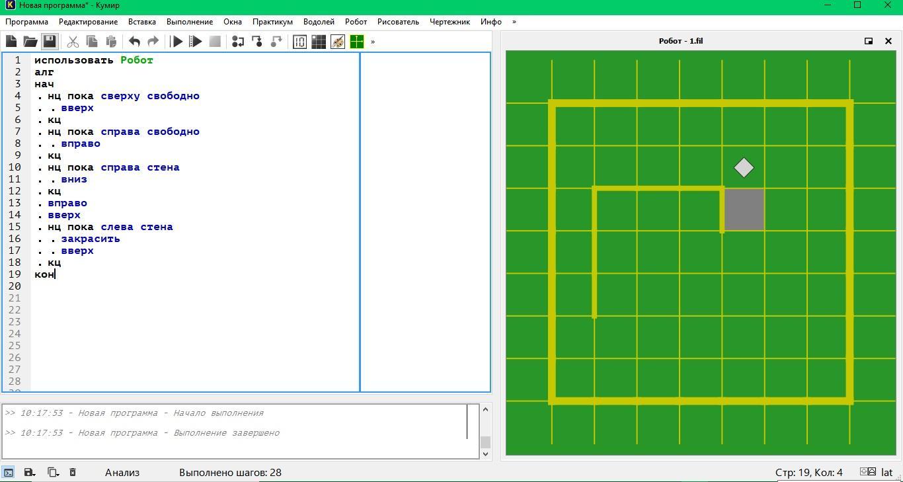Image resolution: width=903 pixels, height=482 pixels.
Task: Undo the last edit
Action: (134, 42)
